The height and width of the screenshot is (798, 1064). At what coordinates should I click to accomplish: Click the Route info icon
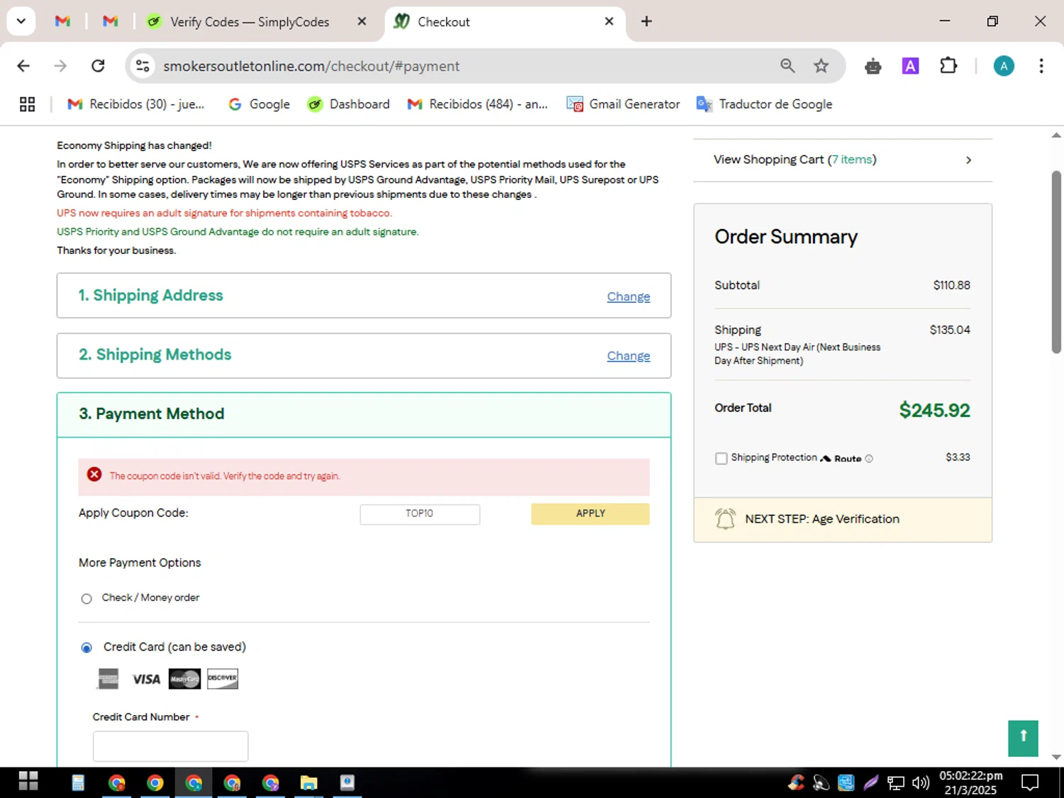(x=869, y=459)
